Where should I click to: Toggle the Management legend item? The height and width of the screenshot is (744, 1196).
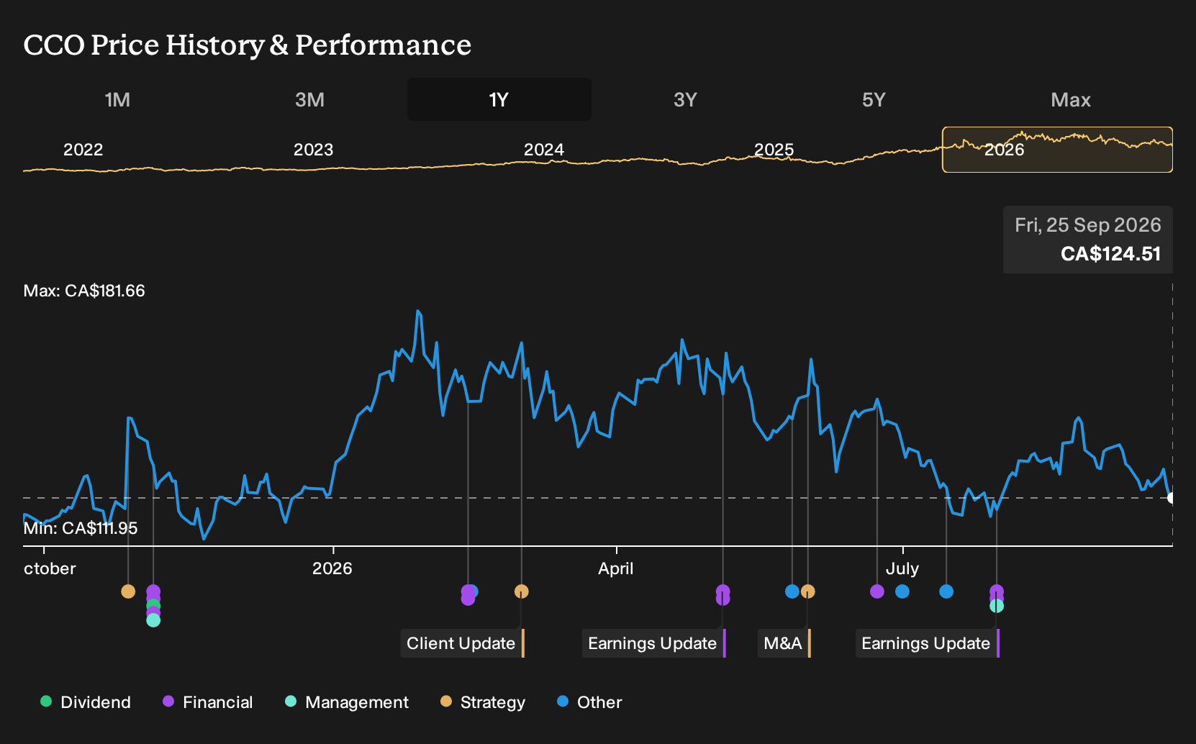[x=347, y=702]
